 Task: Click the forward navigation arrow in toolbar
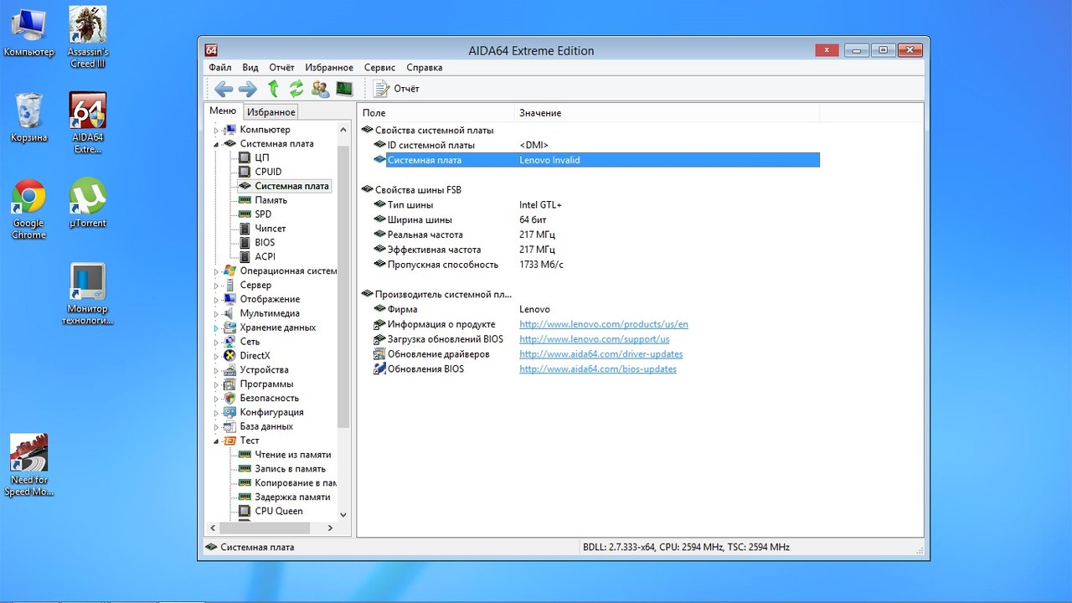coord(247,89)
